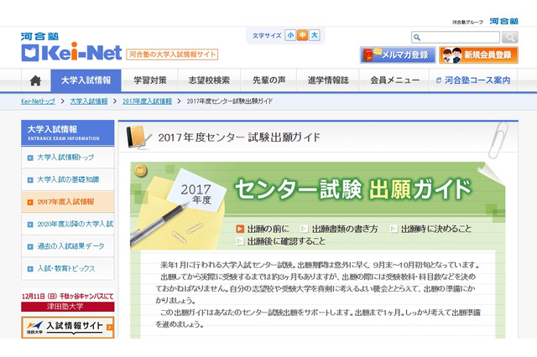The height and width of the screenshot is (357, 537).
Task: Set text size to medium (中)
Action: point(302,35)
